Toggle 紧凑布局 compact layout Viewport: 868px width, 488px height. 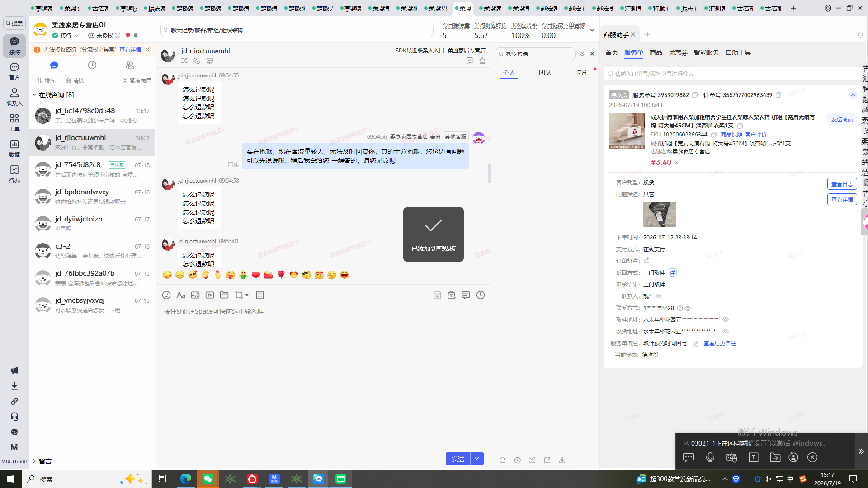(137, 80)
